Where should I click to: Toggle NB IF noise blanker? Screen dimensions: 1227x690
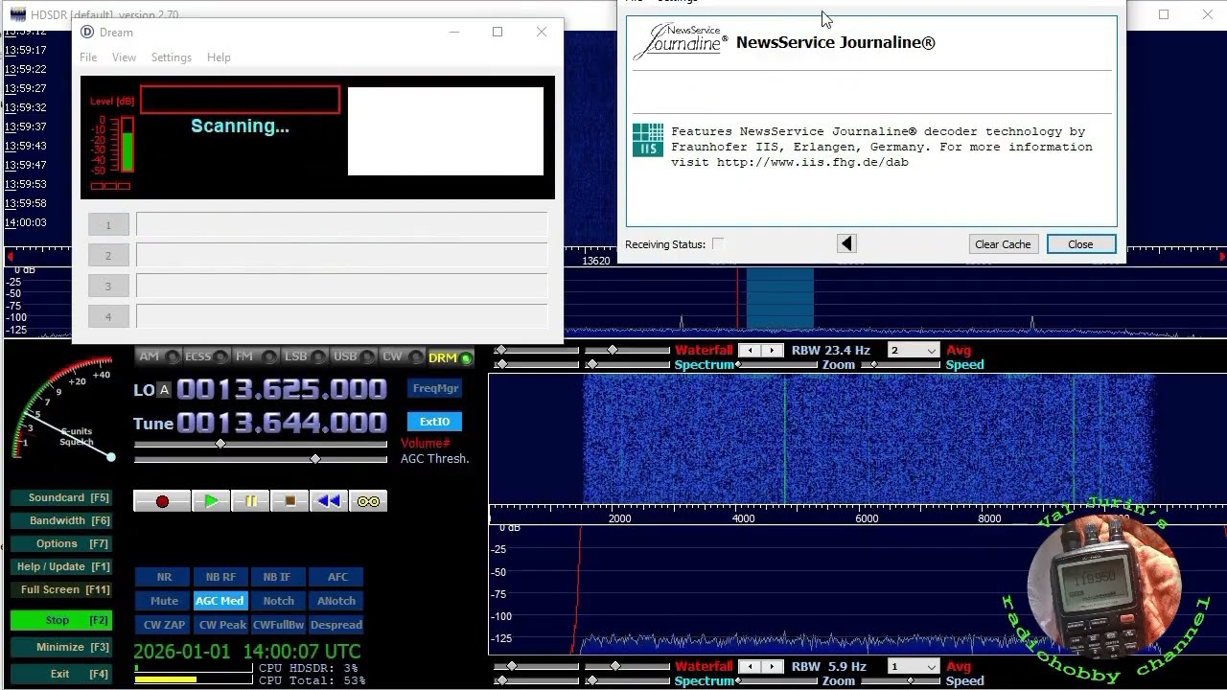[277, 577]
